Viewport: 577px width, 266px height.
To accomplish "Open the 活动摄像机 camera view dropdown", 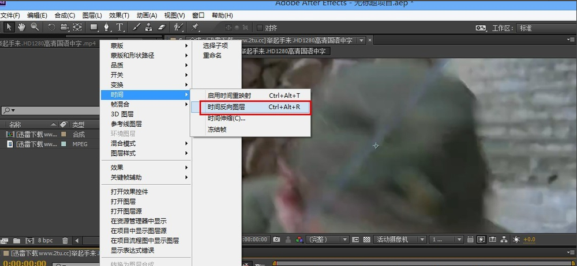I will (400, 240).
